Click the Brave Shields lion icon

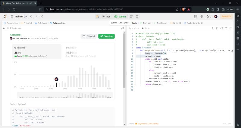(183, 9)
